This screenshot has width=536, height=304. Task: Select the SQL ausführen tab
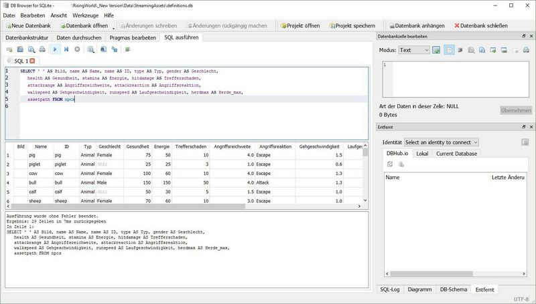point(182,37)
